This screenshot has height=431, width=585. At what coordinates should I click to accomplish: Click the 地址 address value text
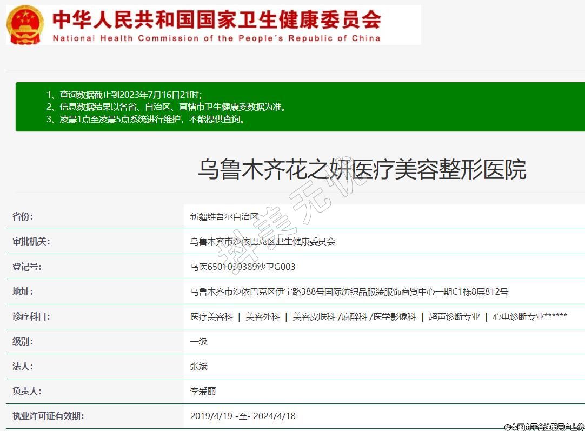pos(349,291)
